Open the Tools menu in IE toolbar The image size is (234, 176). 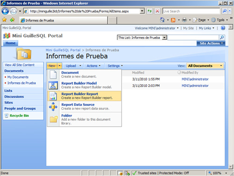click(x=219, y=20)
